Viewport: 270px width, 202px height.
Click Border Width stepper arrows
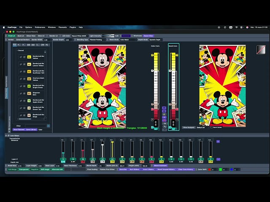coord(51,40)
